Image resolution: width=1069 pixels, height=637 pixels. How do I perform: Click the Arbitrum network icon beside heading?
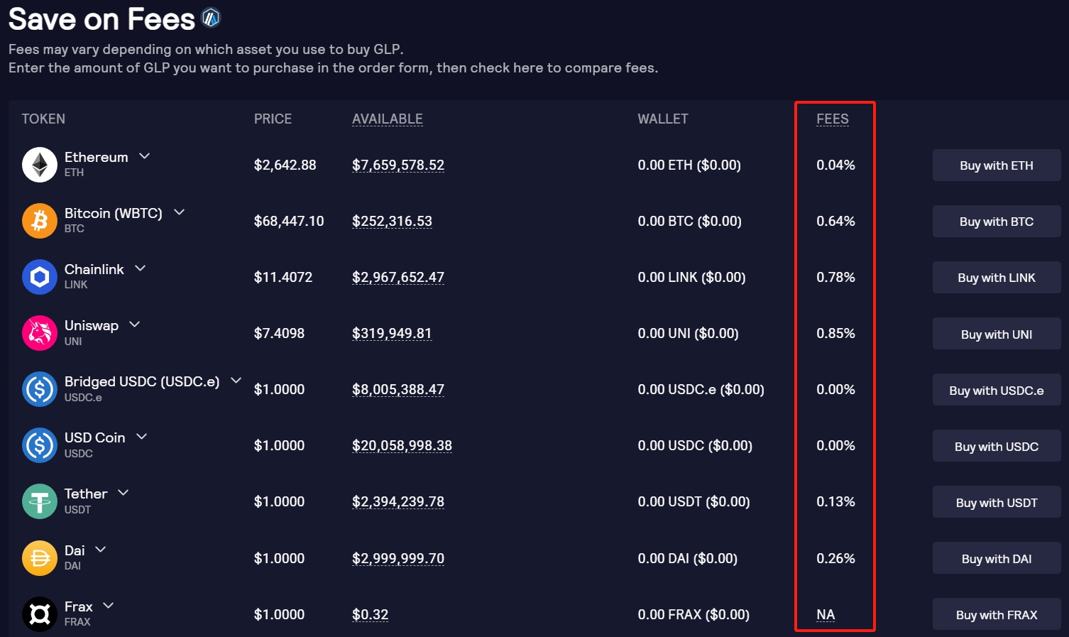tap(211, 18)
